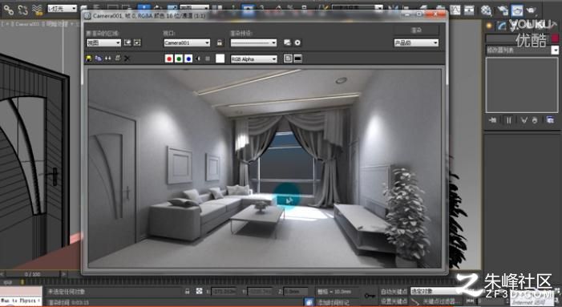Viewport: 562px width, 307px height.
Task: Expand the RGB Alpha channel dropdown
Action: pos(254,59)
